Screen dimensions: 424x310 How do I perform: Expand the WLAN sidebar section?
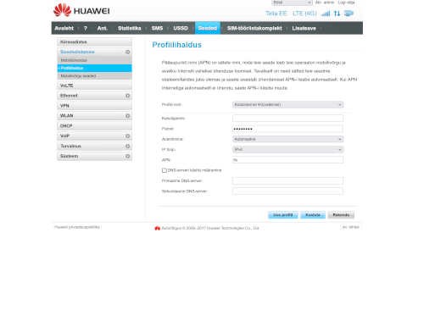[94, 116]
